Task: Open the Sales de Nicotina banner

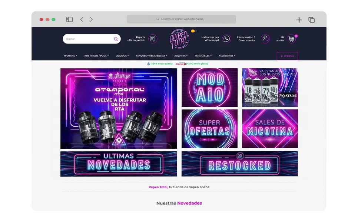Action: click(270, 128)
